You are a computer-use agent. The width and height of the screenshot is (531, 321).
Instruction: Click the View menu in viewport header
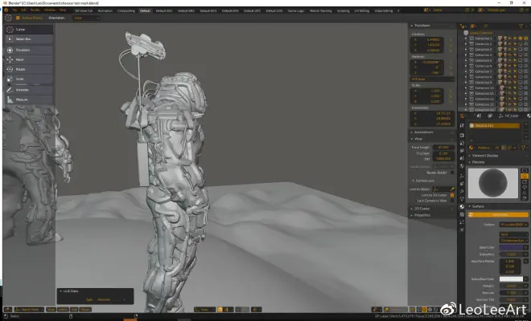click(x=51, y=309)
